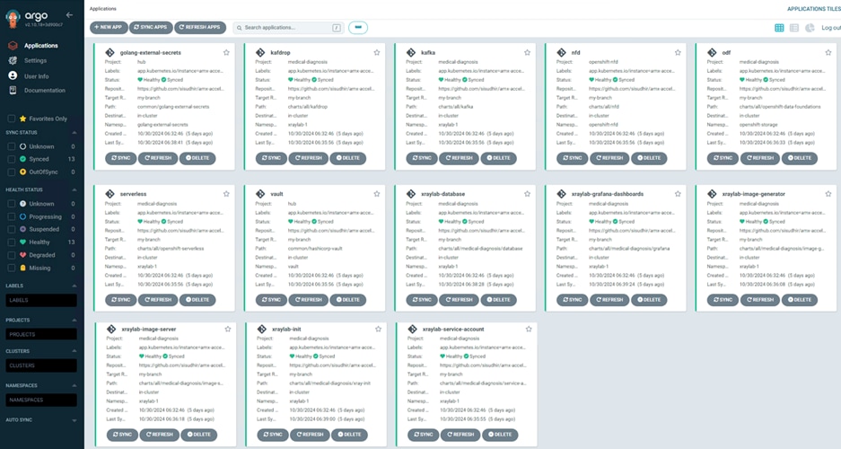Open User Info in sidebar
841x449 pixels.
pos(13,75)
